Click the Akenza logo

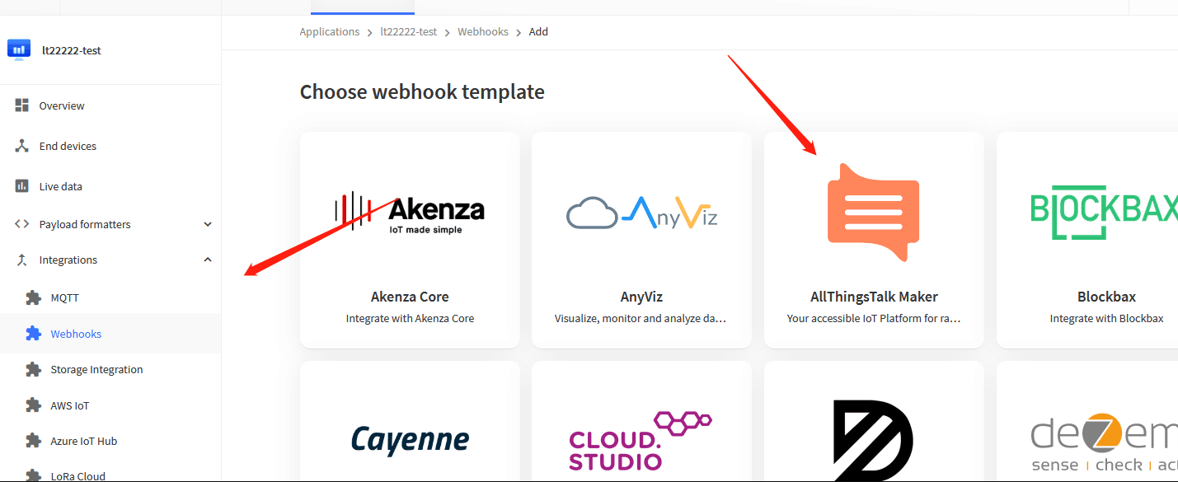tap(410, 212)
